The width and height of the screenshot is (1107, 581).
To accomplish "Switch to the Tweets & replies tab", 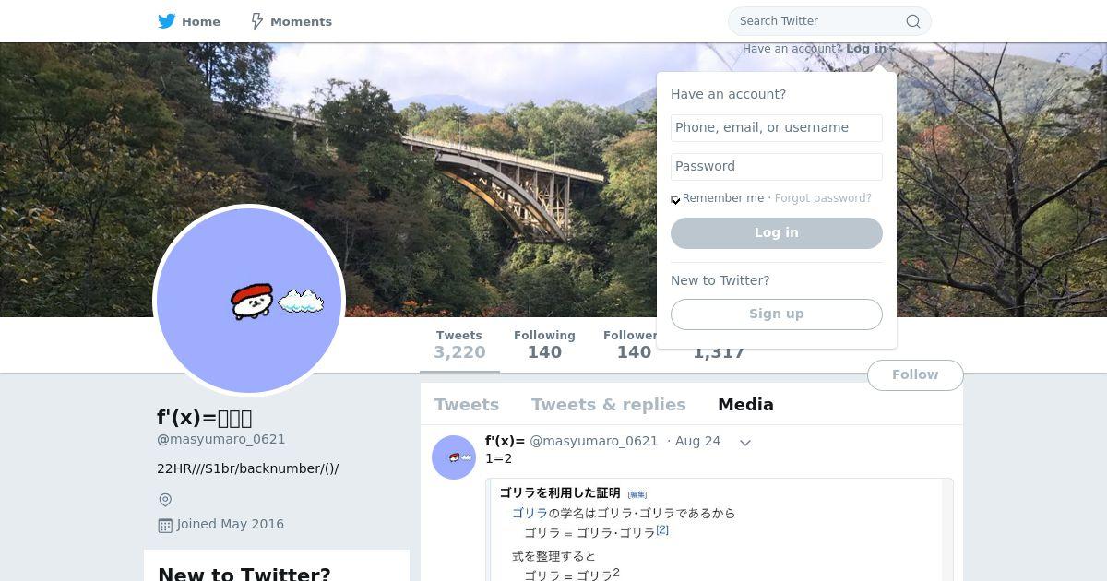I will coord(609,405).
